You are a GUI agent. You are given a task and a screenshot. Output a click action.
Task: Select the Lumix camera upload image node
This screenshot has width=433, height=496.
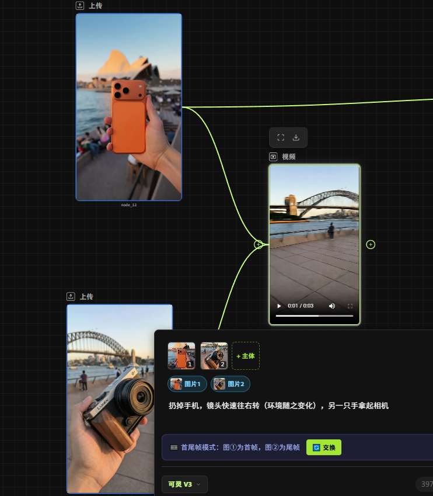pyautogui.click(x=119, y=397)
